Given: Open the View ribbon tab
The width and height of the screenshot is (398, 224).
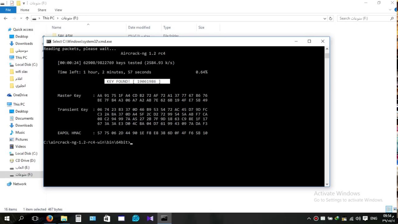Looking at the screenshot, I should click(x=58, y=10).
